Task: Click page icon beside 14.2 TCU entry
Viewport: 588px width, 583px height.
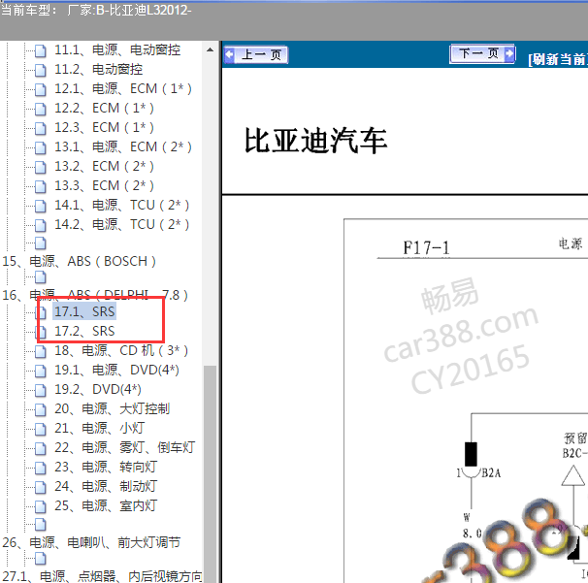Action: coord(41,226)
